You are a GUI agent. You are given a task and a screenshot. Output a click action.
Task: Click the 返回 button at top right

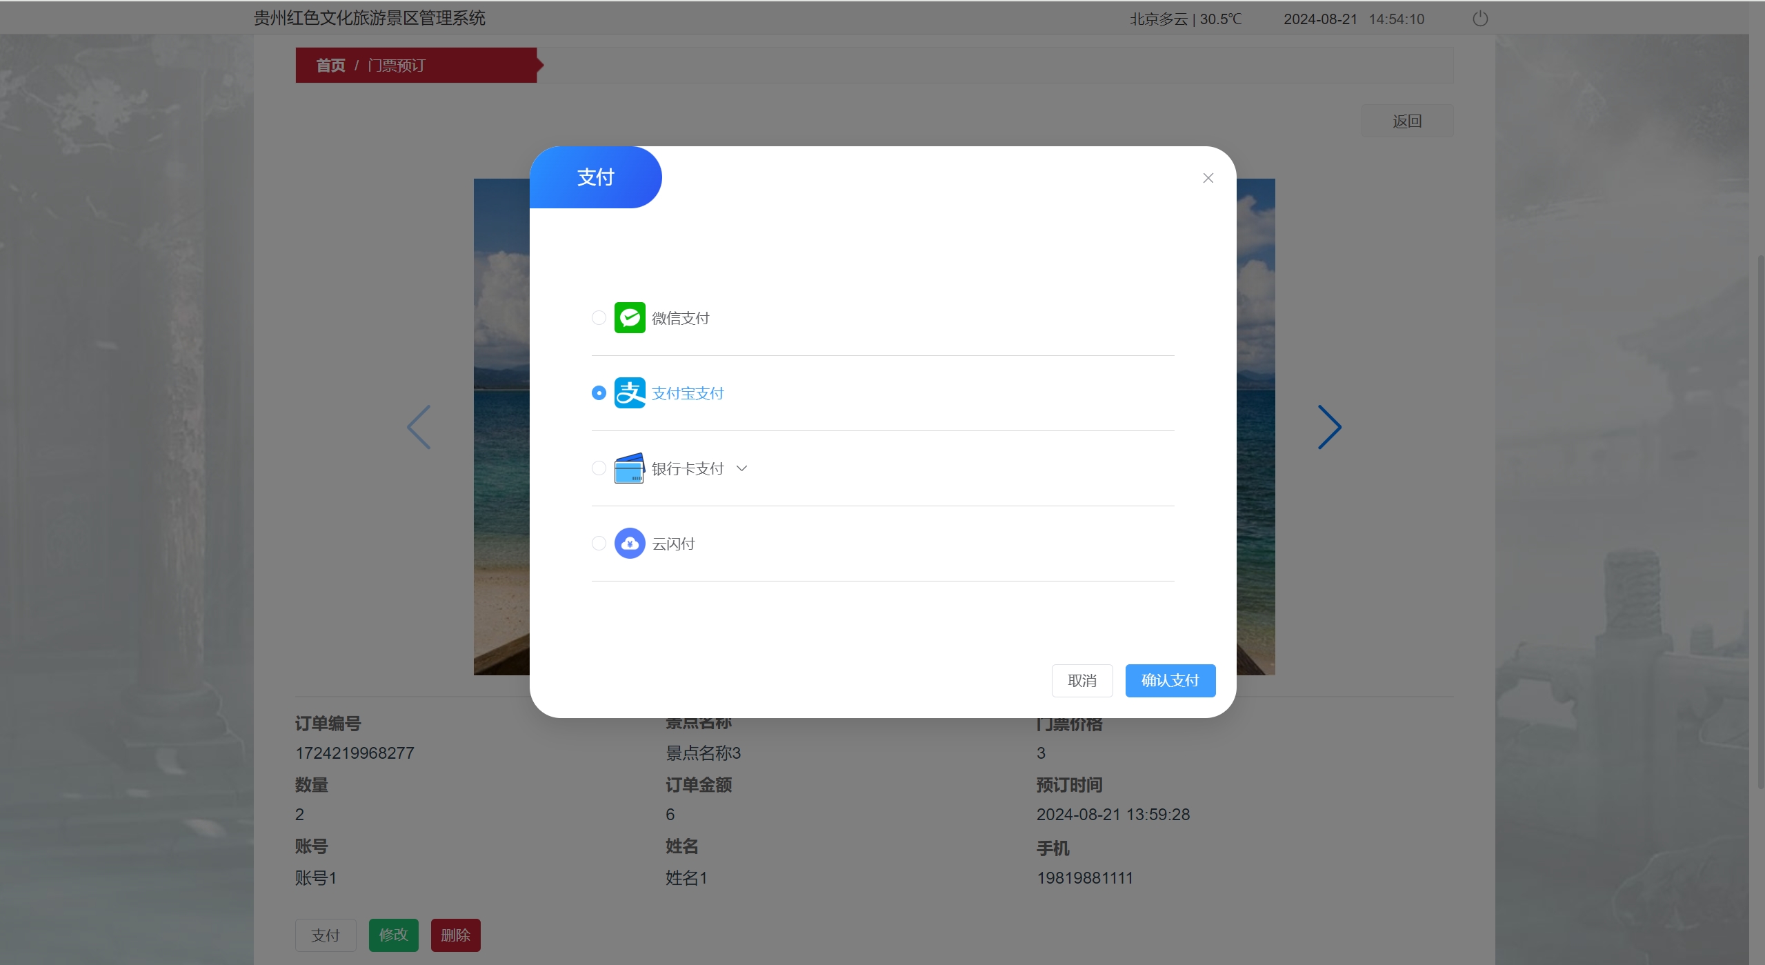tap(1406, 121)
